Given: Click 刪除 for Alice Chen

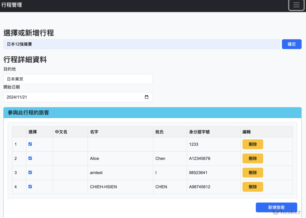Looking at the screenshot, I should point(252,159).
